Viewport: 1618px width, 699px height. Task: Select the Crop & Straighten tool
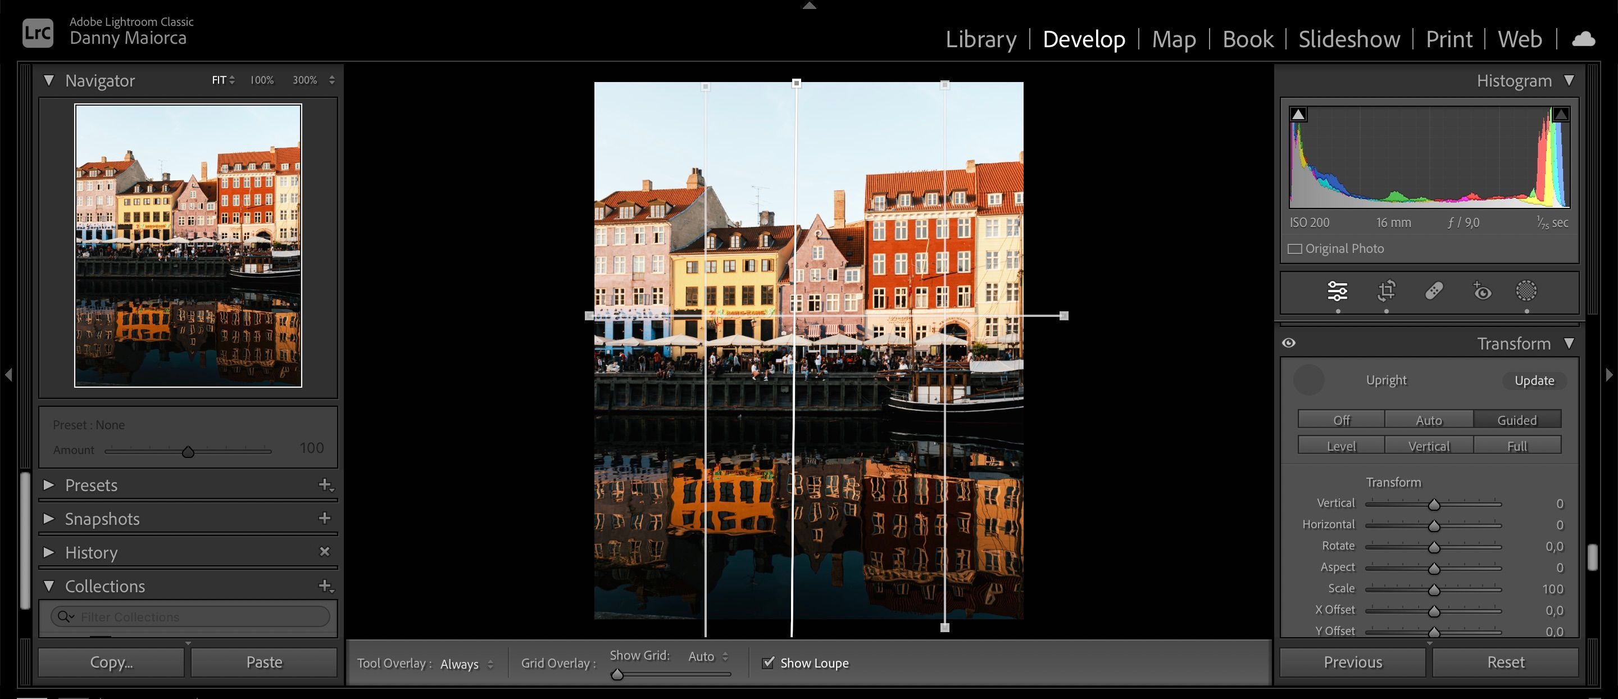(1386, 292)
